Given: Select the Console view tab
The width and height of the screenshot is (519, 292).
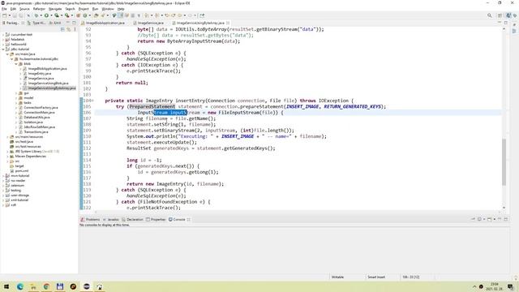Looking at the screenshot, I should (x=177, y=220).
